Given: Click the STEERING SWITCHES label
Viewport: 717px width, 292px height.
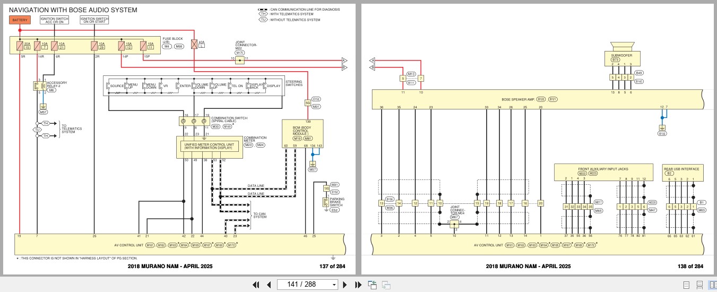Looking at the screenshot, I should (x=293, y=83).
